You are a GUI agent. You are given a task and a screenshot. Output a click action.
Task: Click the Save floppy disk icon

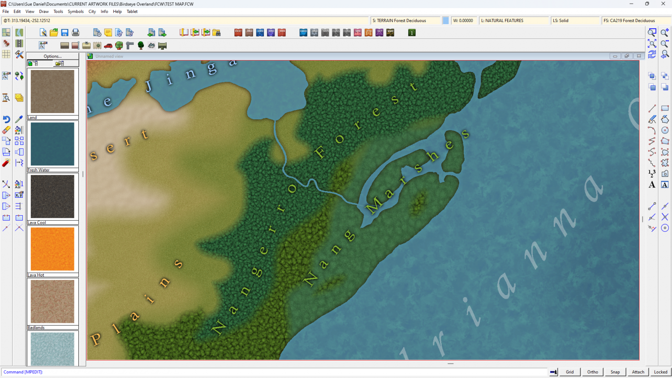tap(65, 32)
